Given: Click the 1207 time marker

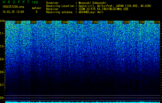Looking at the screenshot, I should tap(111, 22).
